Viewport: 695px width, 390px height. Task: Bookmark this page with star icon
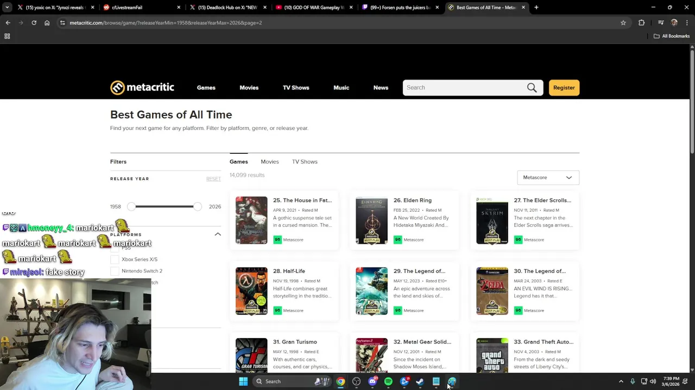click(623, 23)
